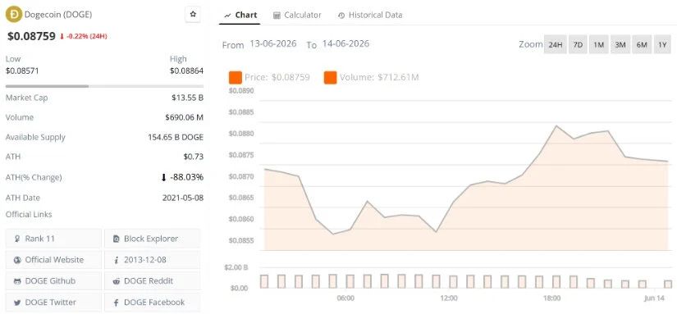
Task: Click the ATH value $0.73
Action: 194,157
